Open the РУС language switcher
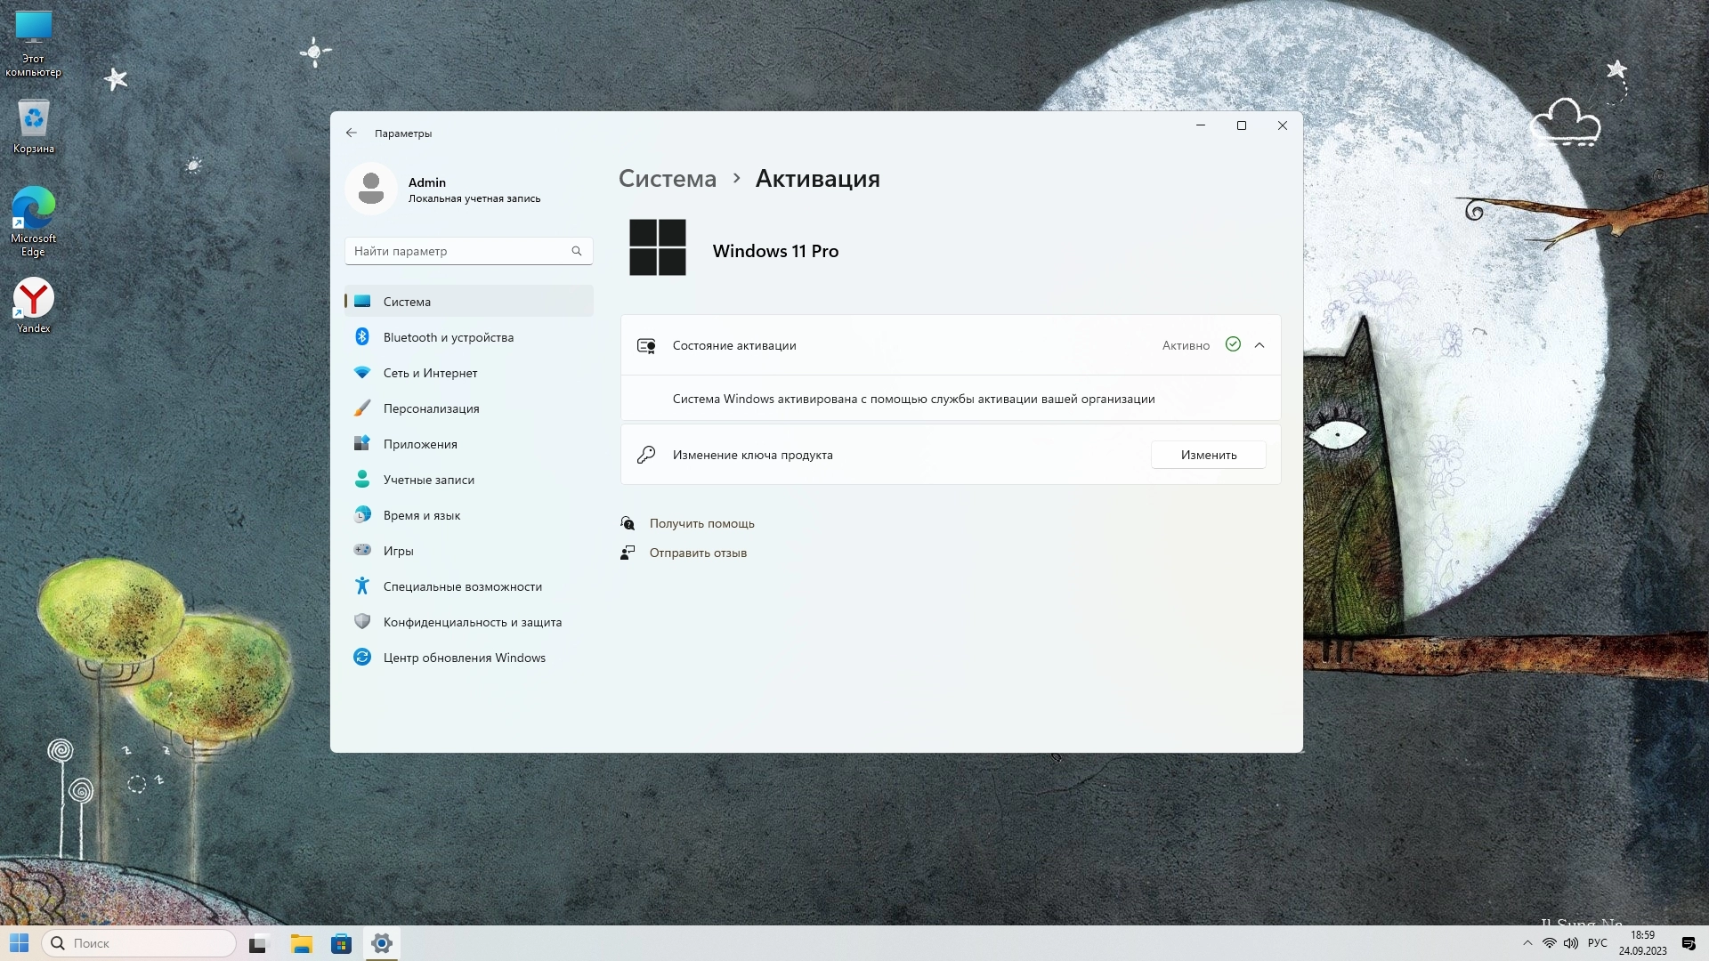 click(x=1597, y=943)
